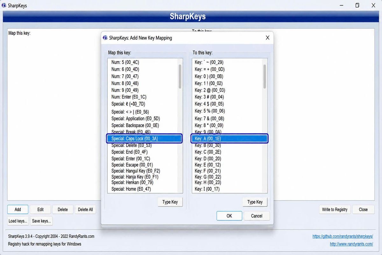Click the Map this key list scrollbar thumb
This screenshot has height=255, width=382.
(x=180, y=76)
